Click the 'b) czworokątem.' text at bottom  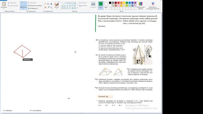[36, 111]
